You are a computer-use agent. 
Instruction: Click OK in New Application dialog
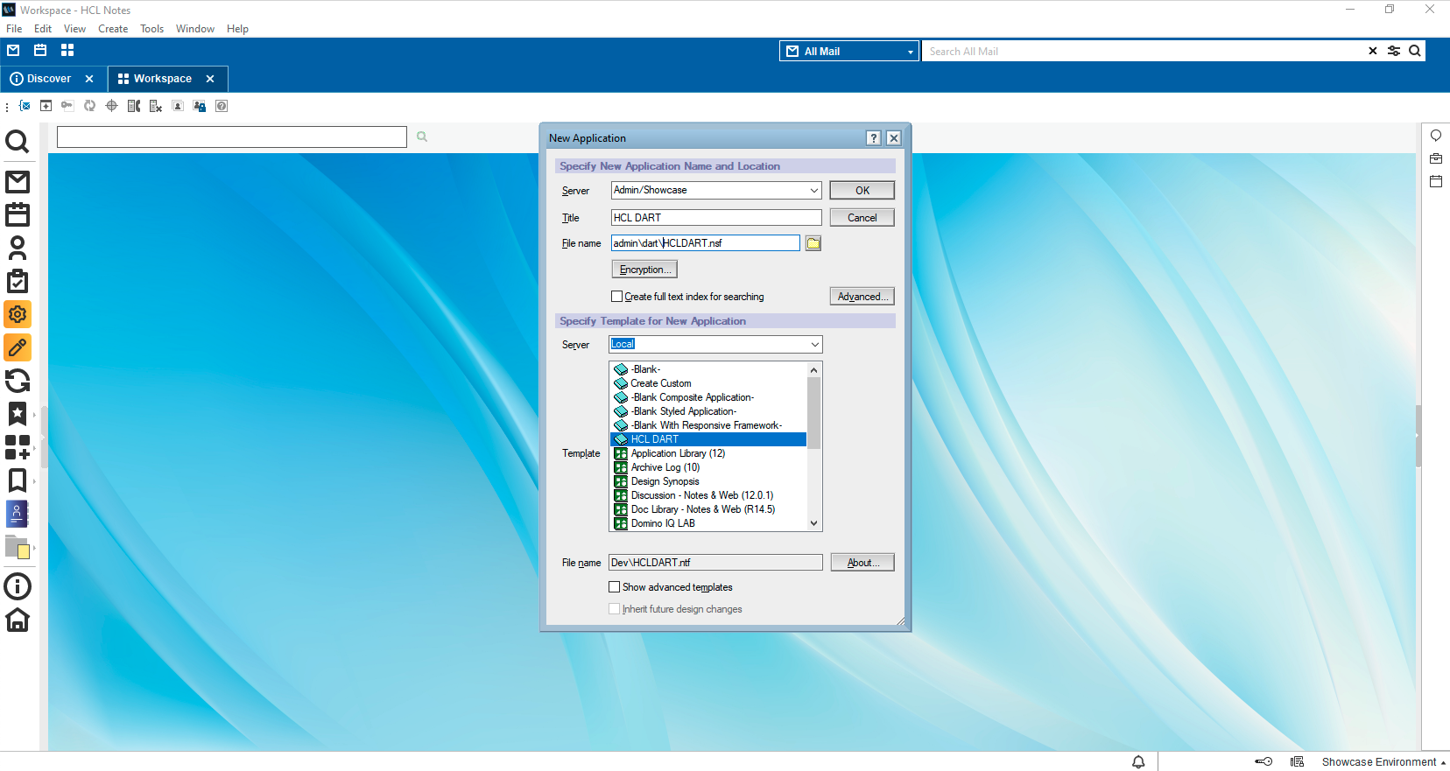click(x=862, y=190)
